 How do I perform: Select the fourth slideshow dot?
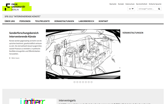[x=83, y=82]
